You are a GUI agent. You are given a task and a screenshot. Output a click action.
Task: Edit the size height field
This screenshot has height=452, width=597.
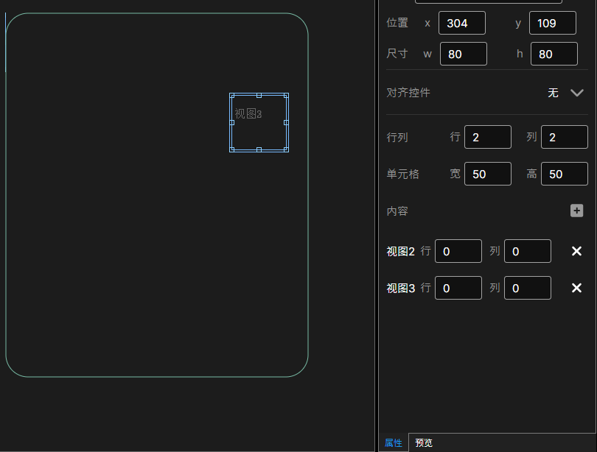(554, 54)
